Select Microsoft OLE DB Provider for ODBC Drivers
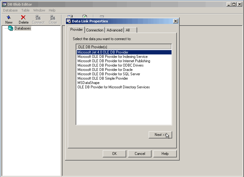This screenshot has width=244, height=177. [x=111, y=65]
